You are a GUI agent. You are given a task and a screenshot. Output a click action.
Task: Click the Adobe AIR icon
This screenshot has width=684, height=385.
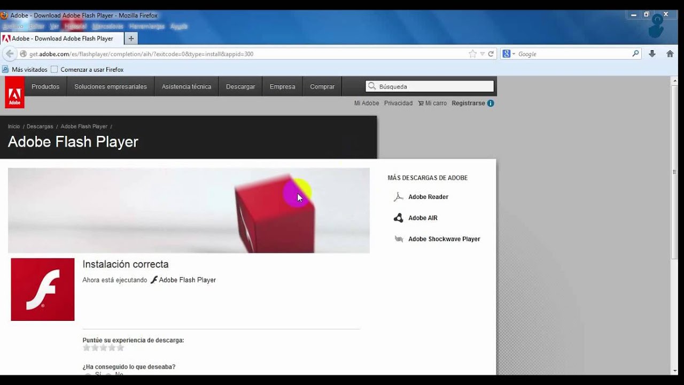(x=399, y=218)
